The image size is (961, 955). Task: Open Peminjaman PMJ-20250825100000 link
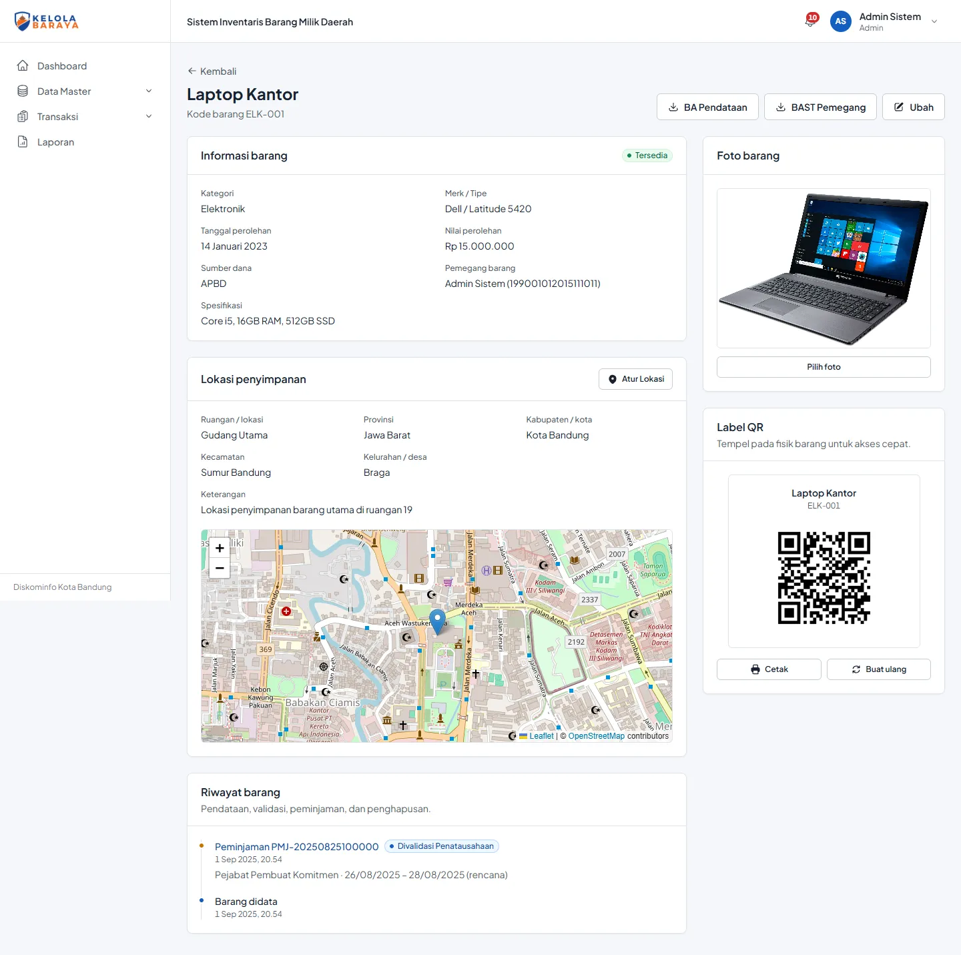297,847
